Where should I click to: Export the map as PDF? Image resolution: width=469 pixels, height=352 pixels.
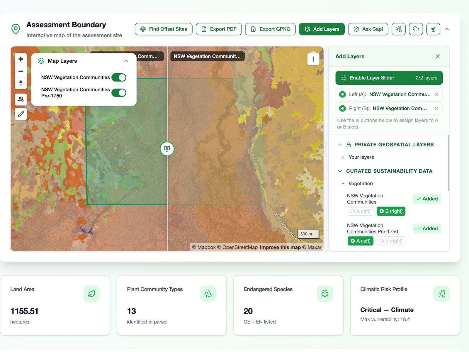[x=219, y=29]
